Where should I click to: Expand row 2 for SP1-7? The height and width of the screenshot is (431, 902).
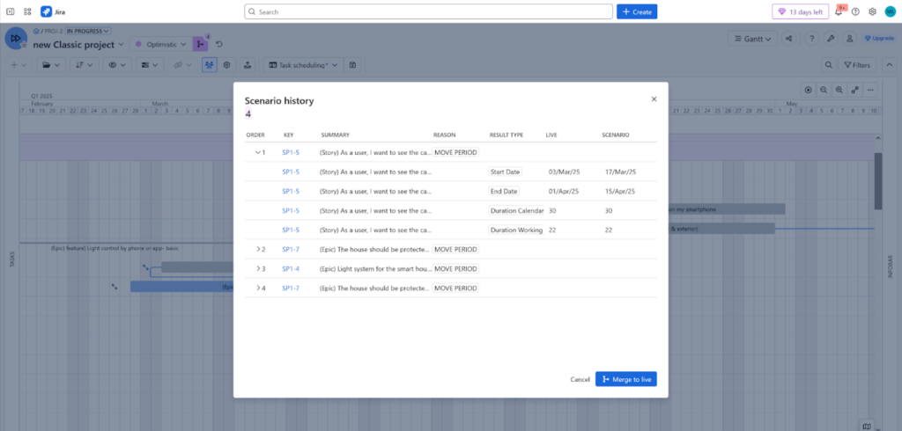(258, 249)
